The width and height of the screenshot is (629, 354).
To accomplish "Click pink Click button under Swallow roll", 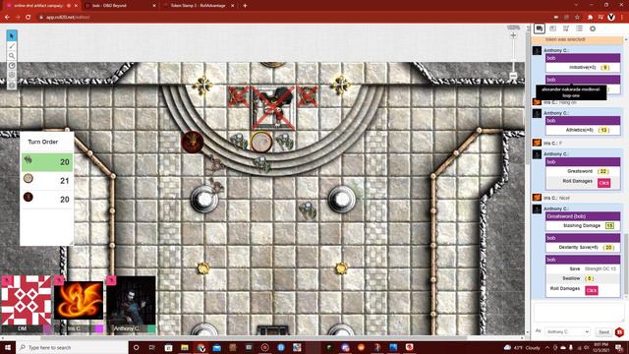I will (592, 291).
